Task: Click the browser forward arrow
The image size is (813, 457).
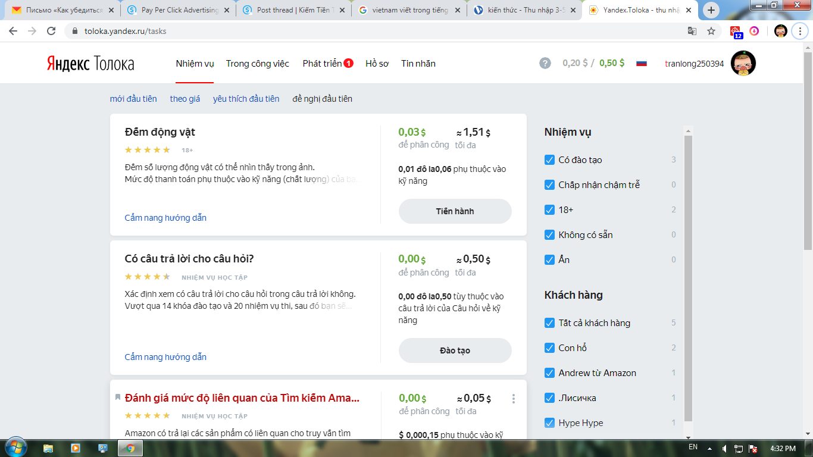Action: [x=32, y=31]
